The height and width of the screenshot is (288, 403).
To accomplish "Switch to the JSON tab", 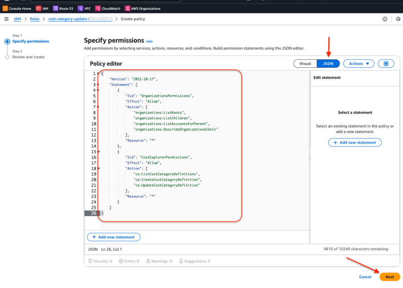I will (x=328, y=63).
